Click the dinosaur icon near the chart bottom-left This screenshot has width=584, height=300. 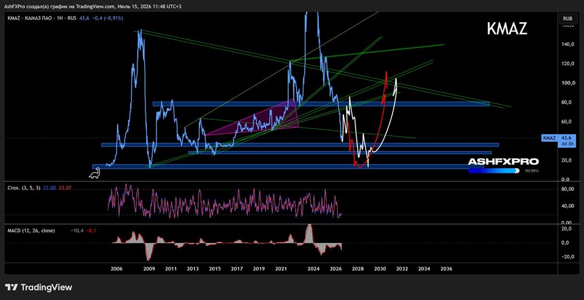(94, 173)
